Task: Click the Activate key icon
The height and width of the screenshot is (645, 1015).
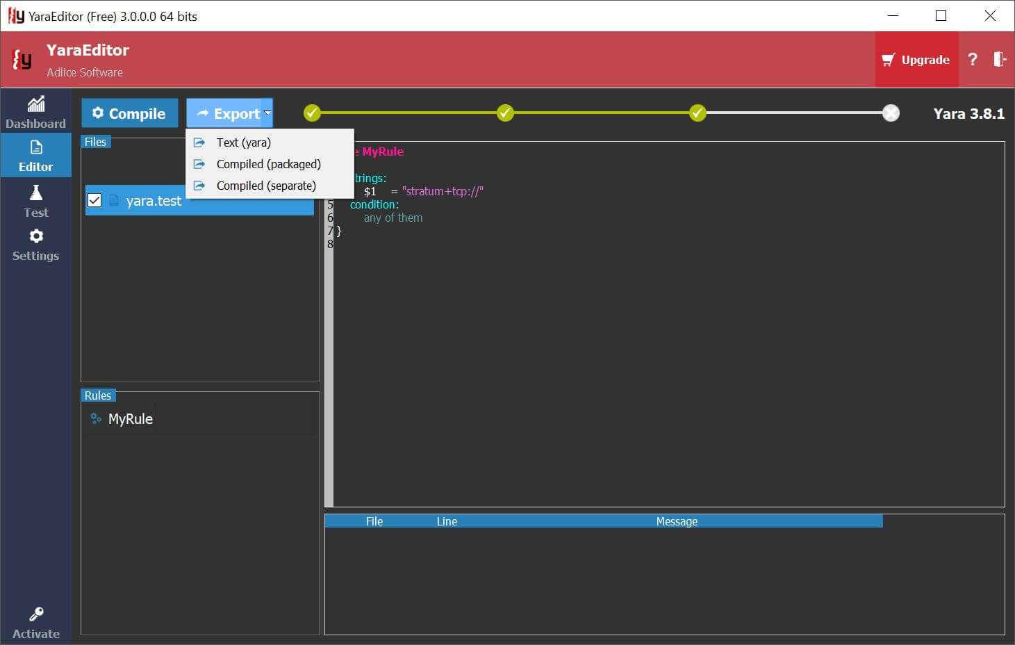Action: point(35,614)
